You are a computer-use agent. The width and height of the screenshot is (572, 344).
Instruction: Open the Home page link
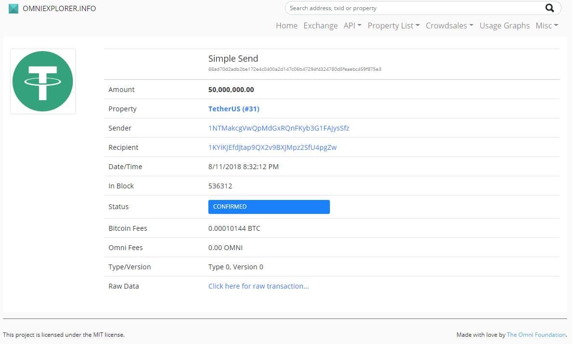[x=286, y=26]
